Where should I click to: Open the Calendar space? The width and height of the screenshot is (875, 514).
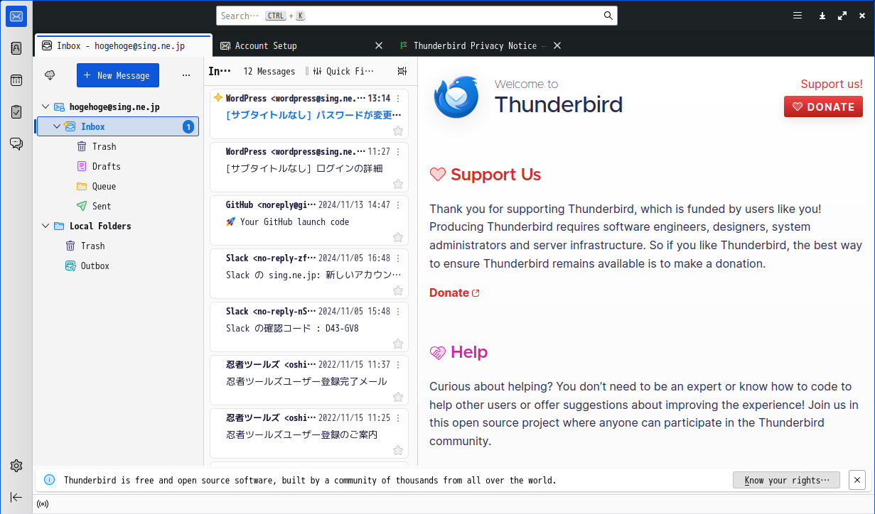pos(16,80)
